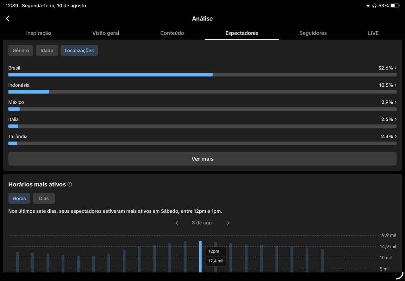Expand Brasil location details chevron
The image size is (405, 281).
396,68
